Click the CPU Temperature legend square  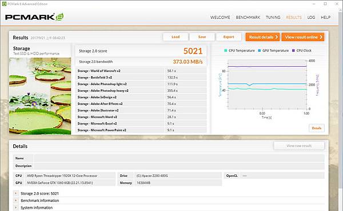tap(226, 50)
